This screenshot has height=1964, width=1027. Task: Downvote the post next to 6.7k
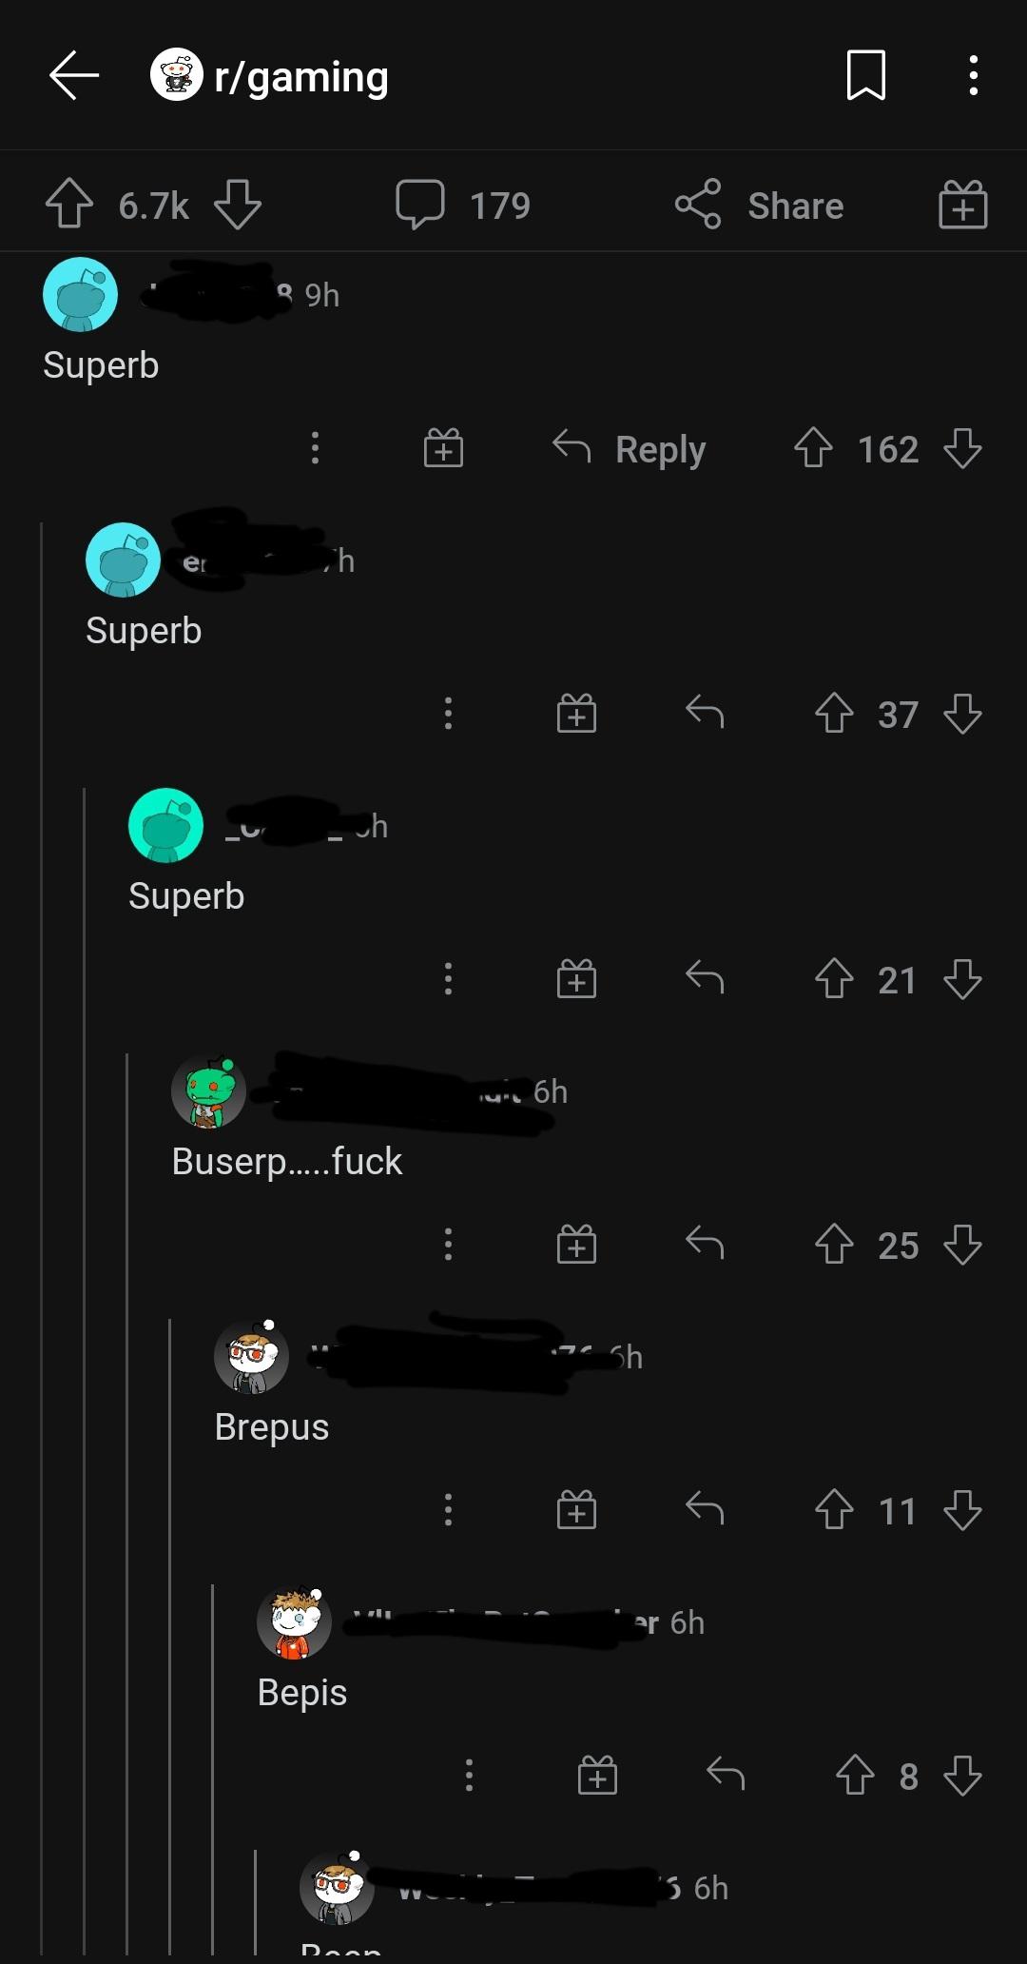(238, 205)
